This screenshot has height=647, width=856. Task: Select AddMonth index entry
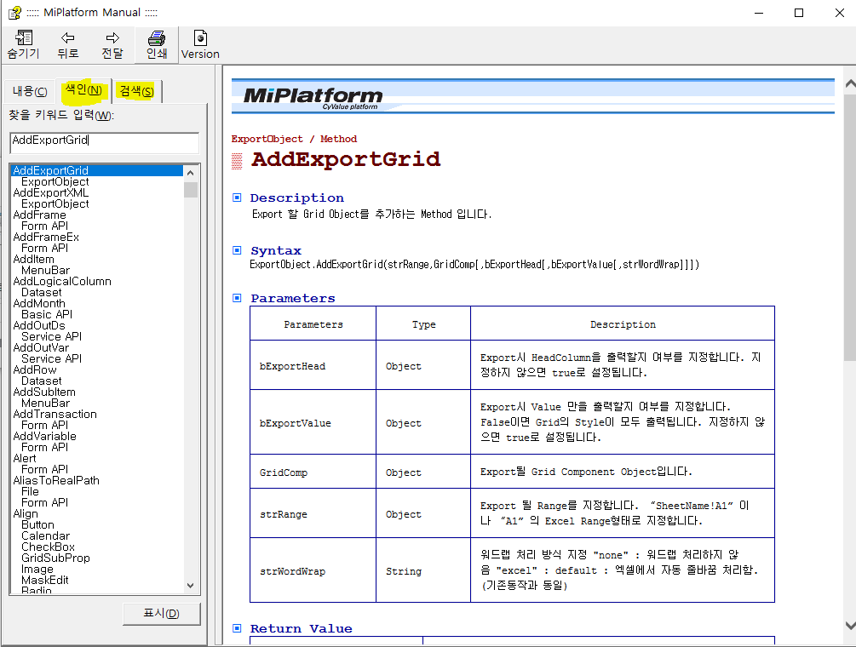pos(39,303)
